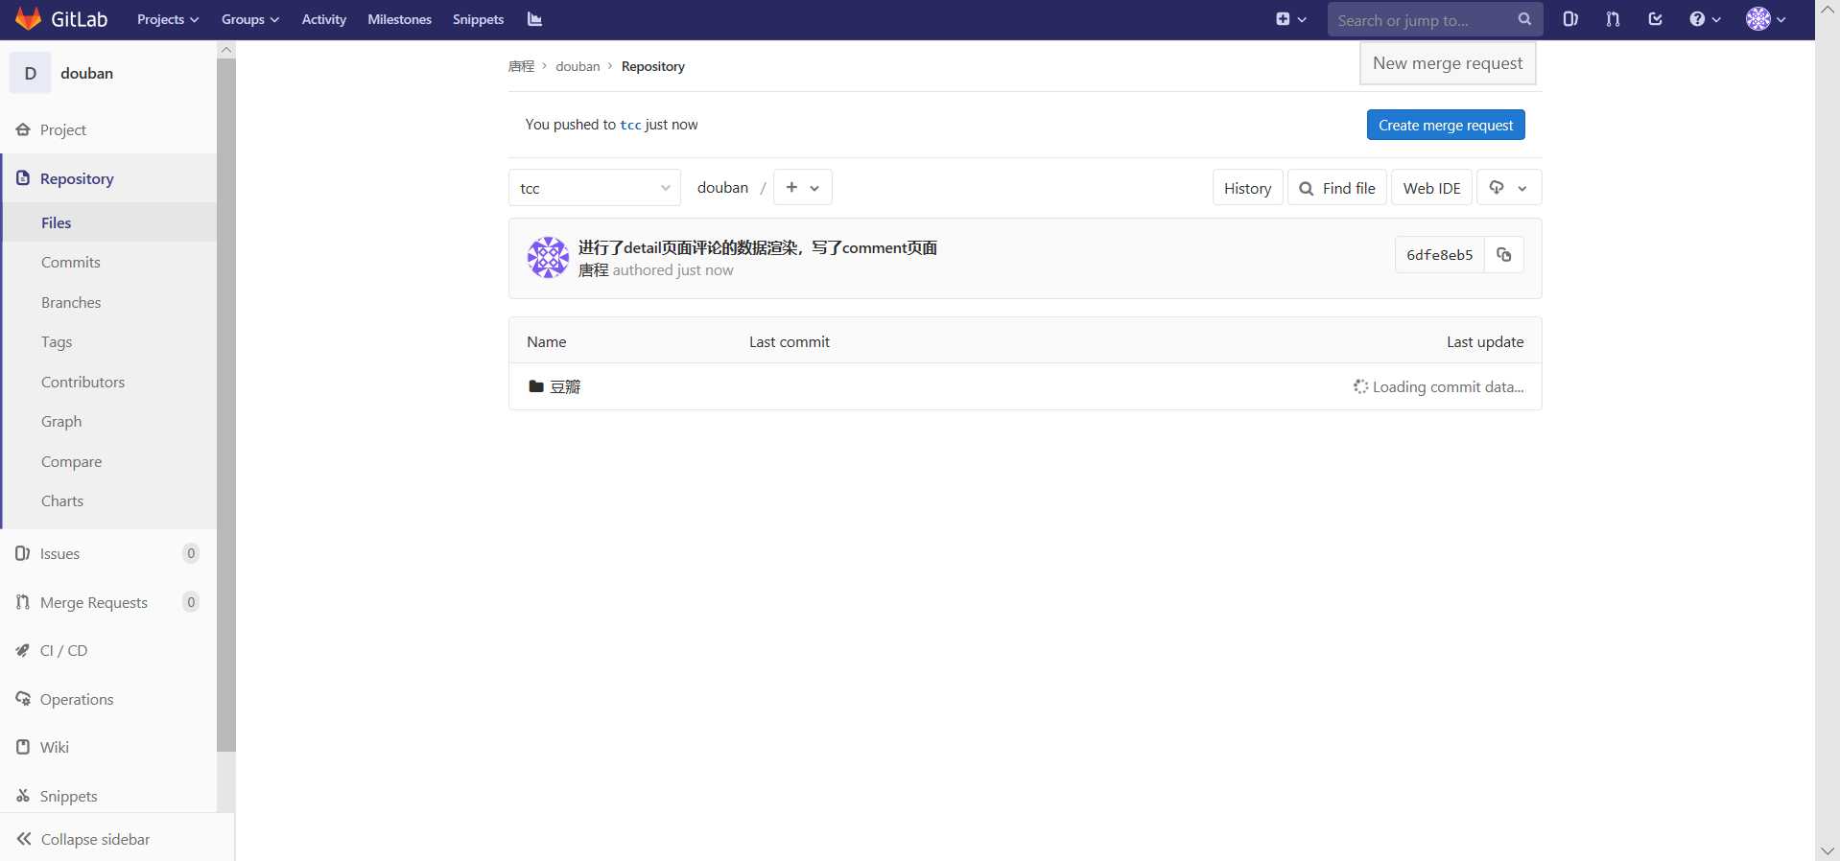The height and width of the screenshot is (861, 1840).
Task: Open the new item plus dropdown
Action: coord(1291,19)
